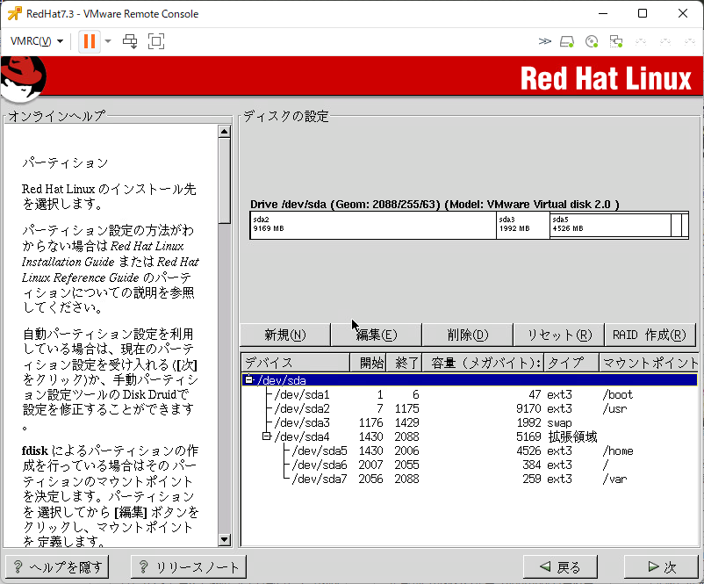Go back with 戻る button
The width and height of the screenshot is (704, 584).
pyautogui.click(x=560, y=567)
